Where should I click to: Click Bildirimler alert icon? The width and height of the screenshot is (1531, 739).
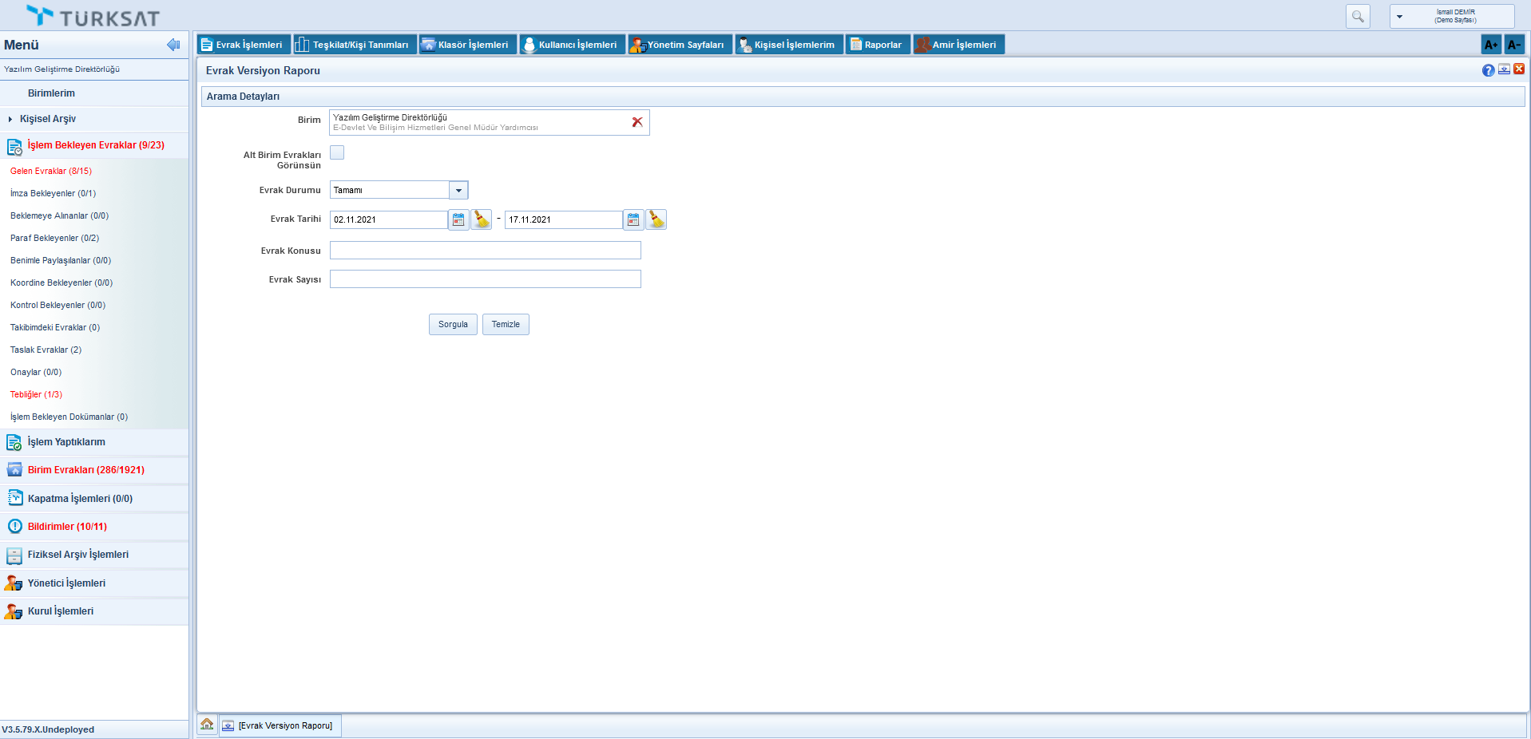14,527
